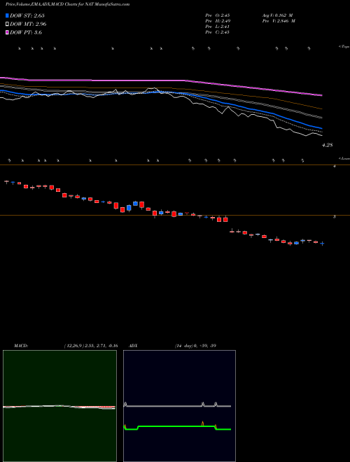Click the 'Avg V: 0.162 M' volume text
Screen dimensions: 350x462
coord(277,15)
